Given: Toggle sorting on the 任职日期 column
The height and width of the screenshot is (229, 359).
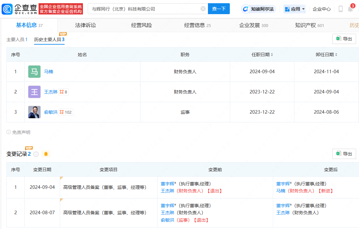Looking at the screenshot, I should point(272,55).
